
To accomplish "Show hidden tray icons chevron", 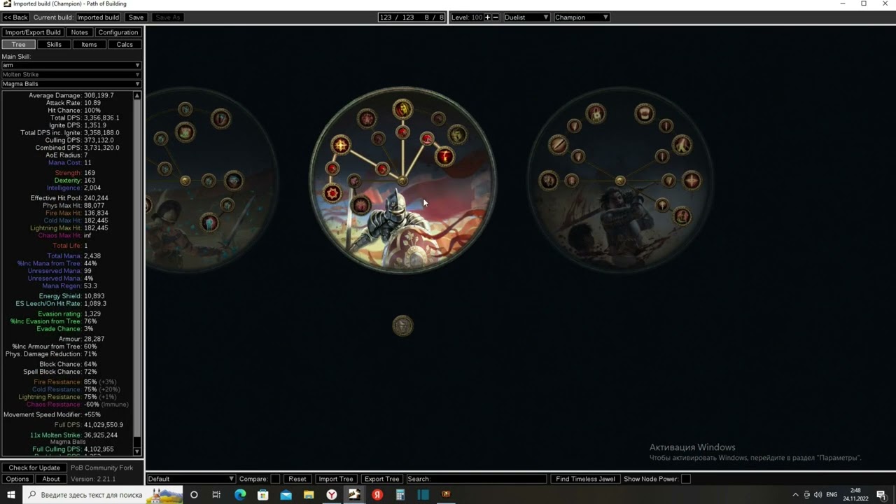I will 795,495.
